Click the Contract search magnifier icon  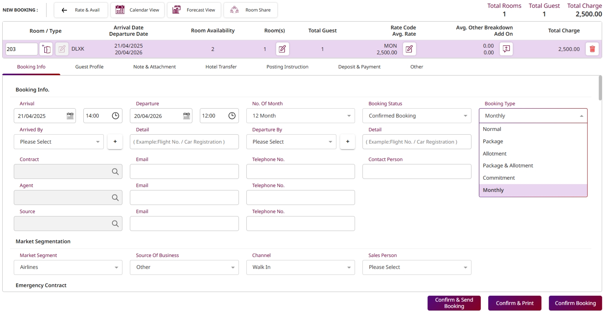pos(115,172)
